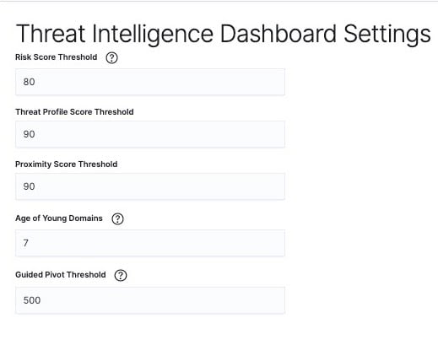
Task: Select the Proximity Score Threshold input box
Action: [150, 186]
